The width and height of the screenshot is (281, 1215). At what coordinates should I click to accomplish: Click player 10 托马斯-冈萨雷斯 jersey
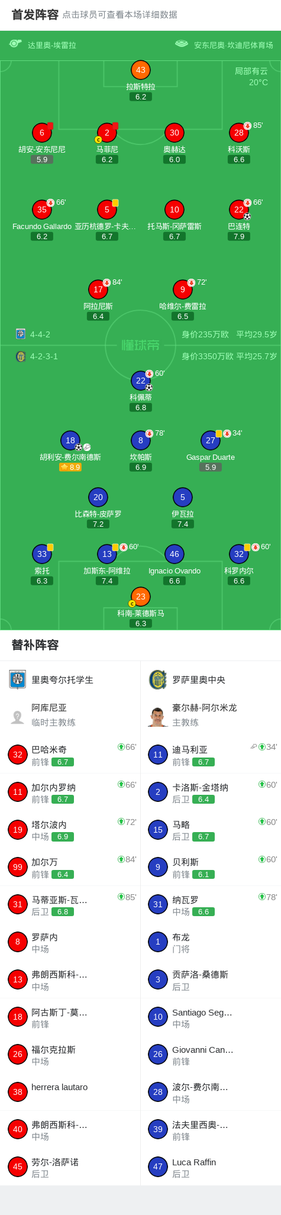[x=175, y=210]
